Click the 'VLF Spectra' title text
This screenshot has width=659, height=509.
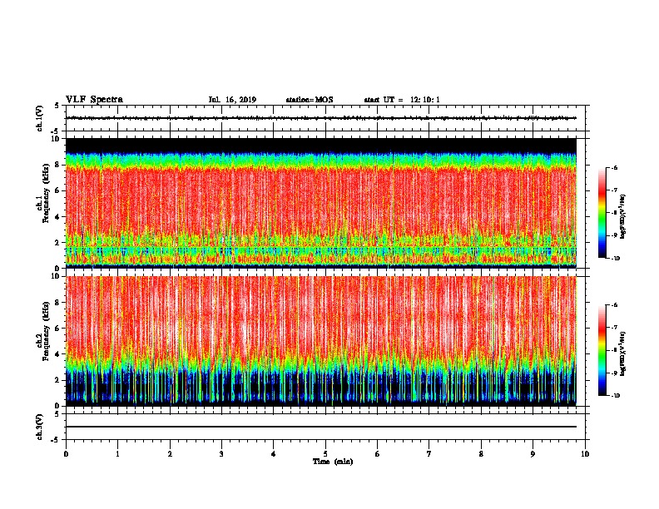tap(94, 100)
